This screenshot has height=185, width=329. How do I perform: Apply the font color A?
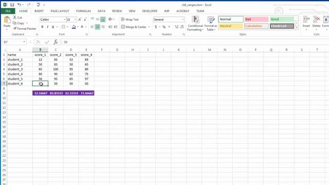click(x=82, y=27)
